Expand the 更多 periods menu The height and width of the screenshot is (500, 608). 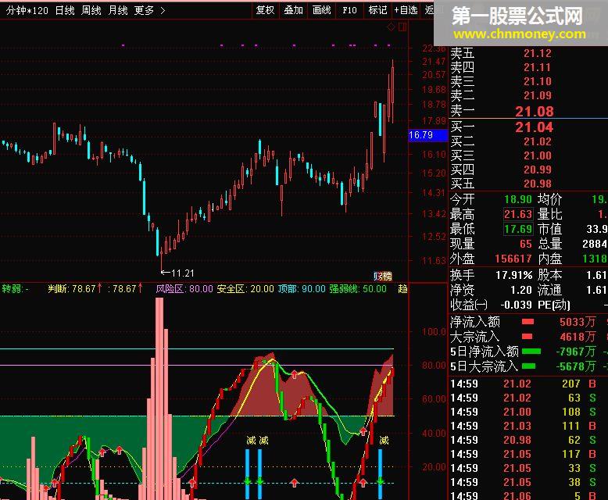(149, 10)
